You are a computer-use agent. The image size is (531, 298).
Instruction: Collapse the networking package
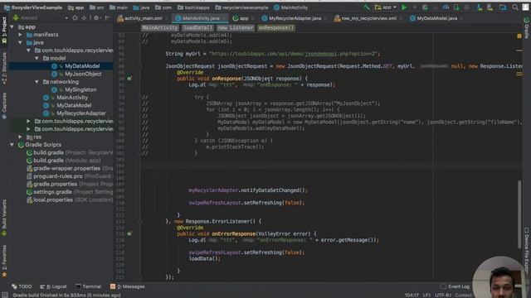point(37,82)
